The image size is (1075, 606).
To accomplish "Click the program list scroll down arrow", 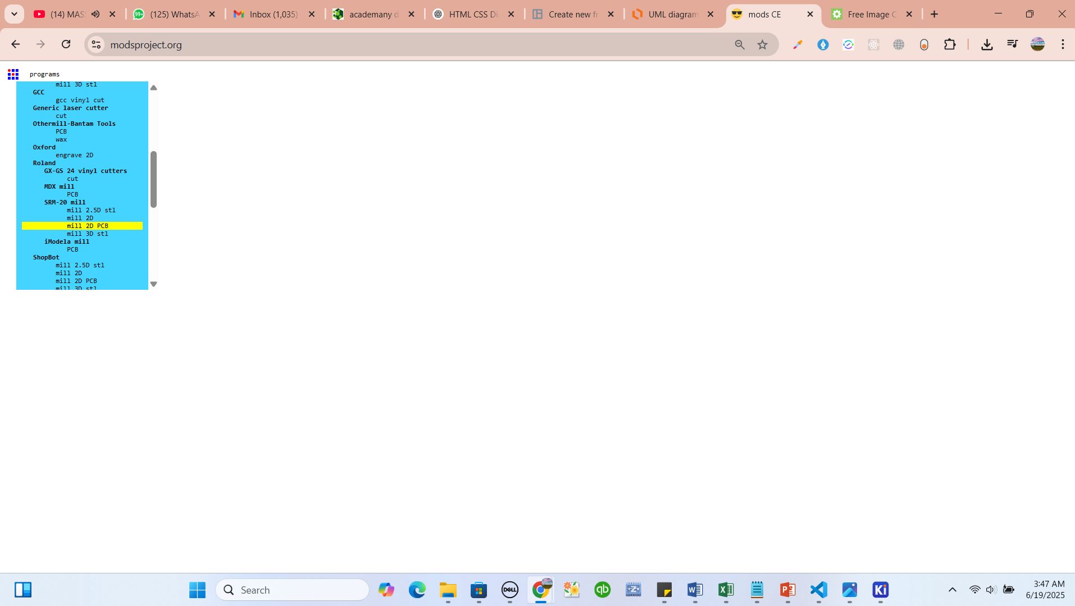I will (153, 284).
